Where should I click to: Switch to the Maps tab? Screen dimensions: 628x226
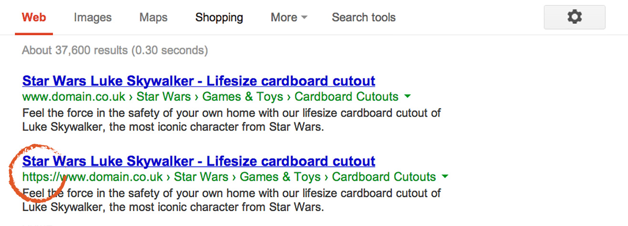pyautogui.click(x=153, y=18)
